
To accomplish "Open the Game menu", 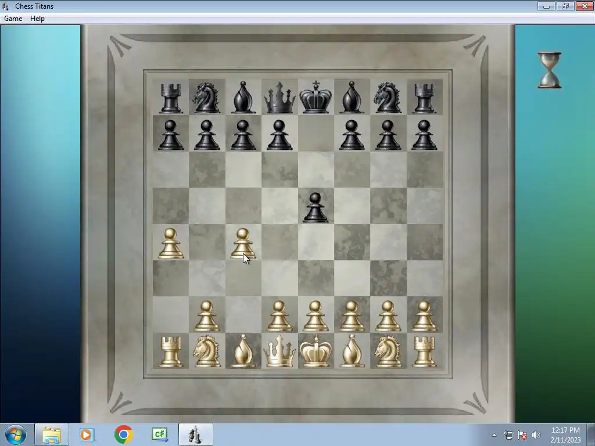I will (x=13, y=18).
